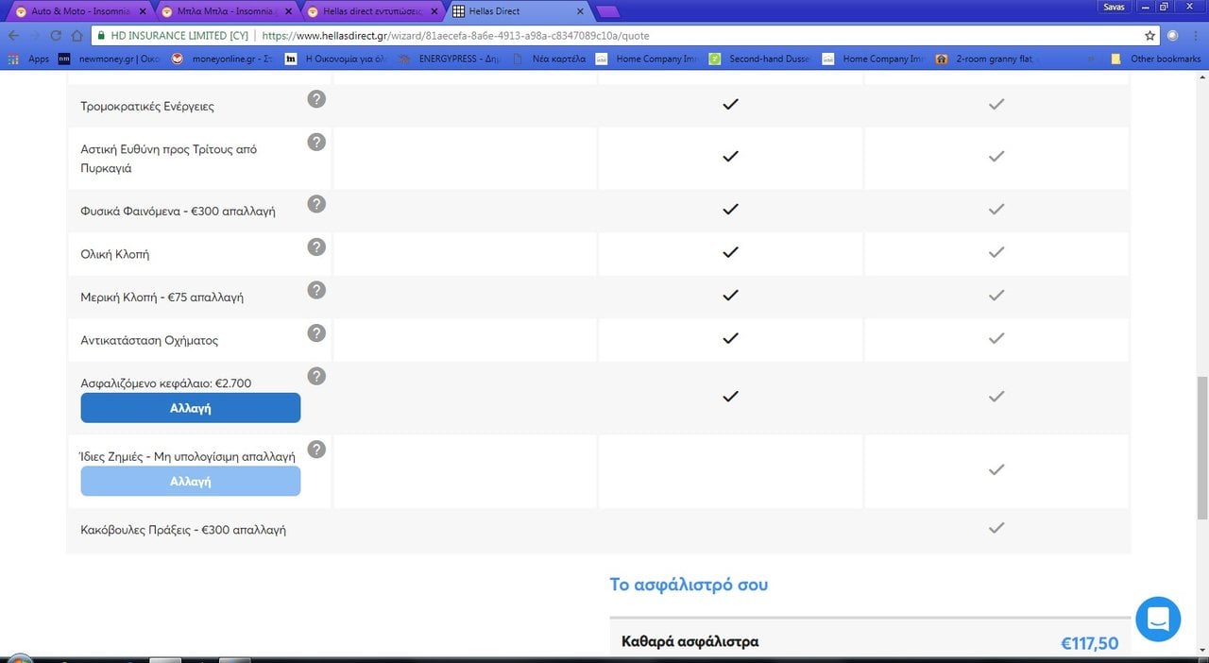Open a new tab button
The width and height of the screenshot is (1209, 663).
[x=608, y=11]
